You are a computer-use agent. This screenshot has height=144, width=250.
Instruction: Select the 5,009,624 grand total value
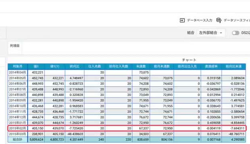click(36, 140)
